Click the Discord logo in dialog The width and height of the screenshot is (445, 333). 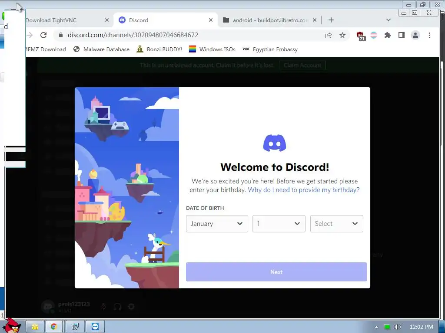coord(275,143)
